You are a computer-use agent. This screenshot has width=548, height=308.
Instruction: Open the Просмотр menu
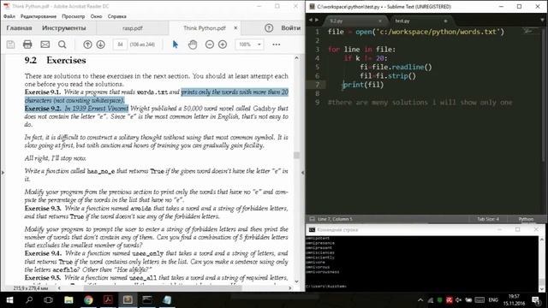pyautogui.click(x=74, y=16)
